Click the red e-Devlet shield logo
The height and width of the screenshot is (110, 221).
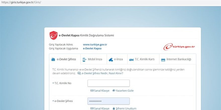tap(53, 35)
